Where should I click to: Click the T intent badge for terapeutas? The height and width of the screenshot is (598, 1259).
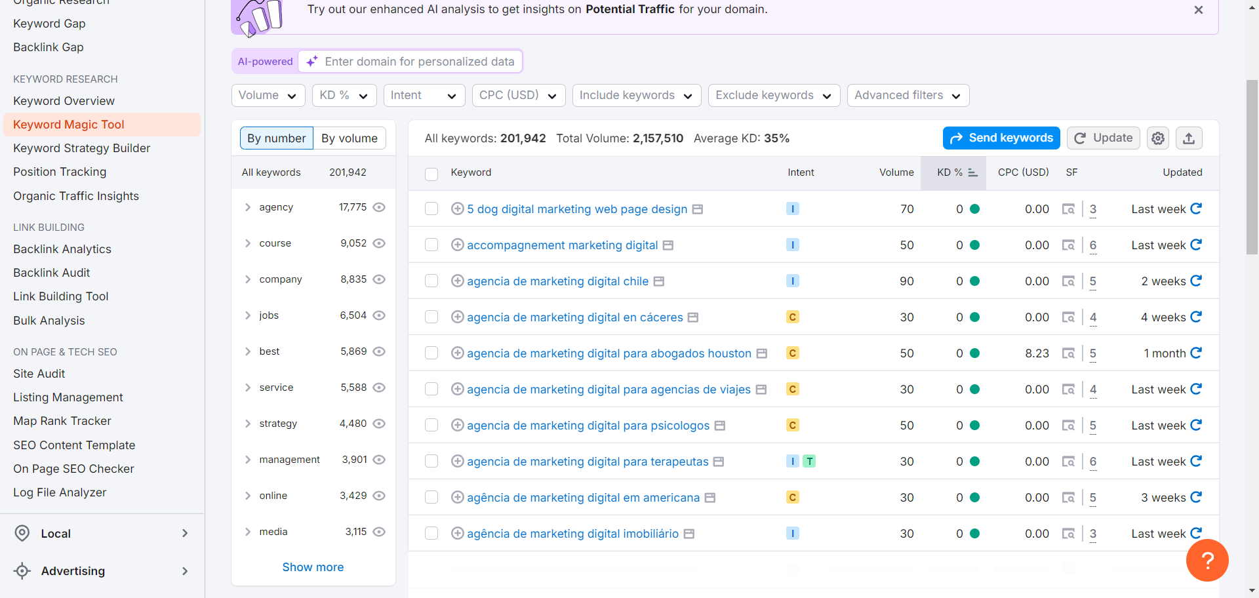(810, 462)
